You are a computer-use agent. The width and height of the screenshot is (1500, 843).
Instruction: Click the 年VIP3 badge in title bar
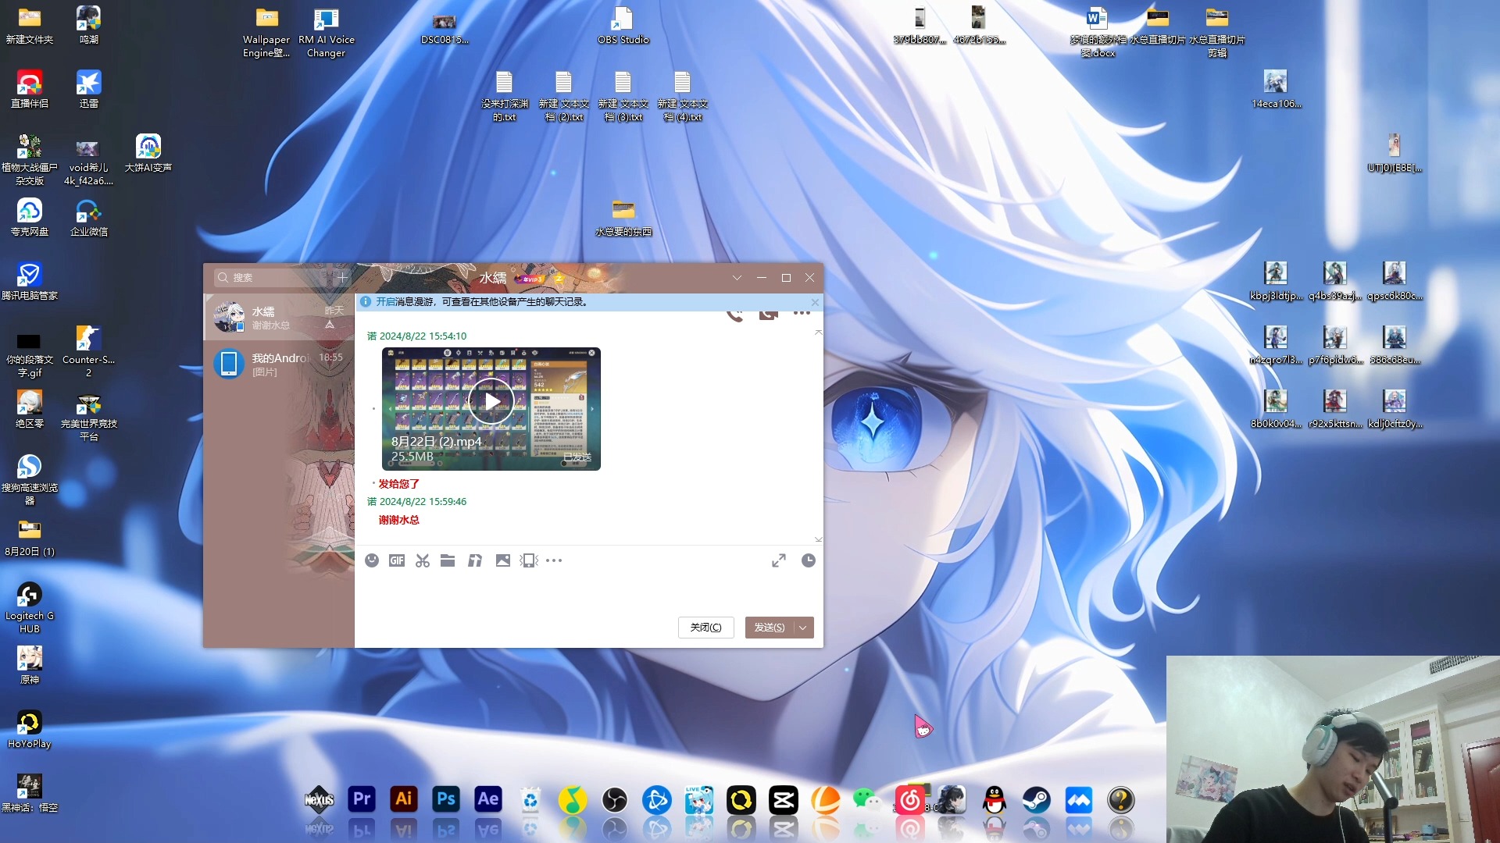(529, 279)
